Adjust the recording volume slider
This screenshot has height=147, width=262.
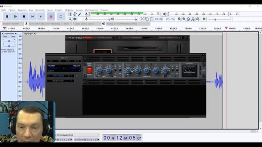99,19
